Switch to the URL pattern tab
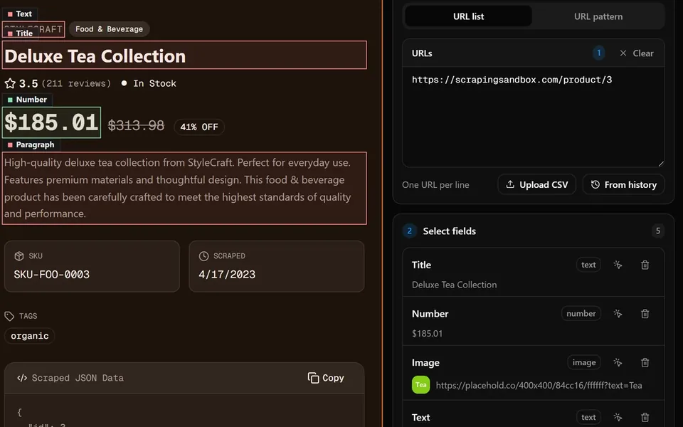Image resolution: width=683 pixels, height=427 pixels. point(598,16)
